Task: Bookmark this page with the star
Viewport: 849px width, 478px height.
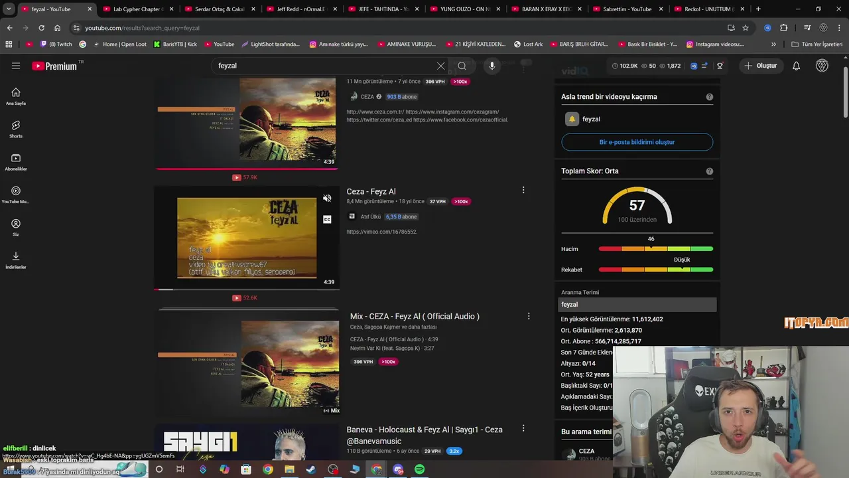Action: [x=746, y=28]
